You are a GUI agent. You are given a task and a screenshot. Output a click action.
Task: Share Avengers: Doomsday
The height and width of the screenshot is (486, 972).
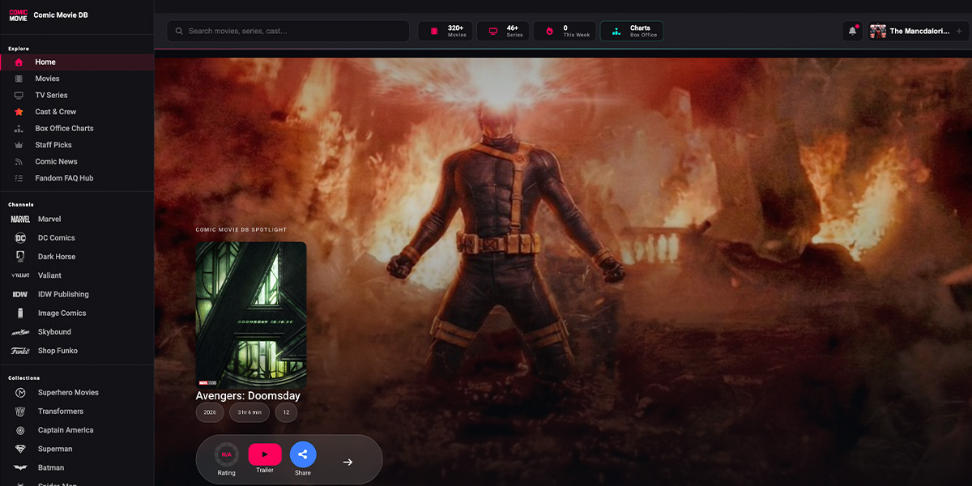point(303,454)
